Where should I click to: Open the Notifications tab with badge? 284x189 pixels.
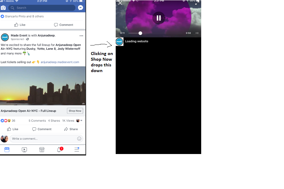pos(59,150)
